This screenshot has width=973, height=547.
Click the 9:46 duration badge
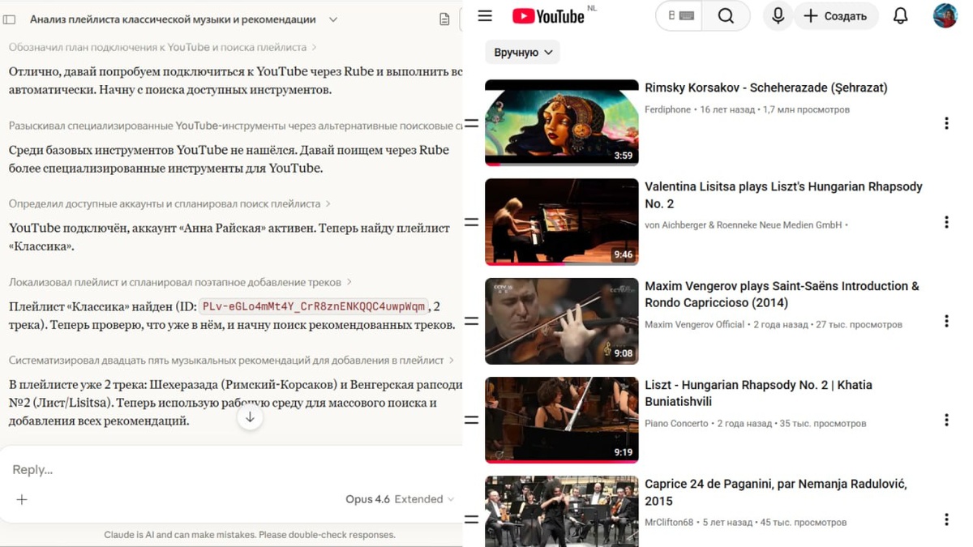[x=623, y=254]
